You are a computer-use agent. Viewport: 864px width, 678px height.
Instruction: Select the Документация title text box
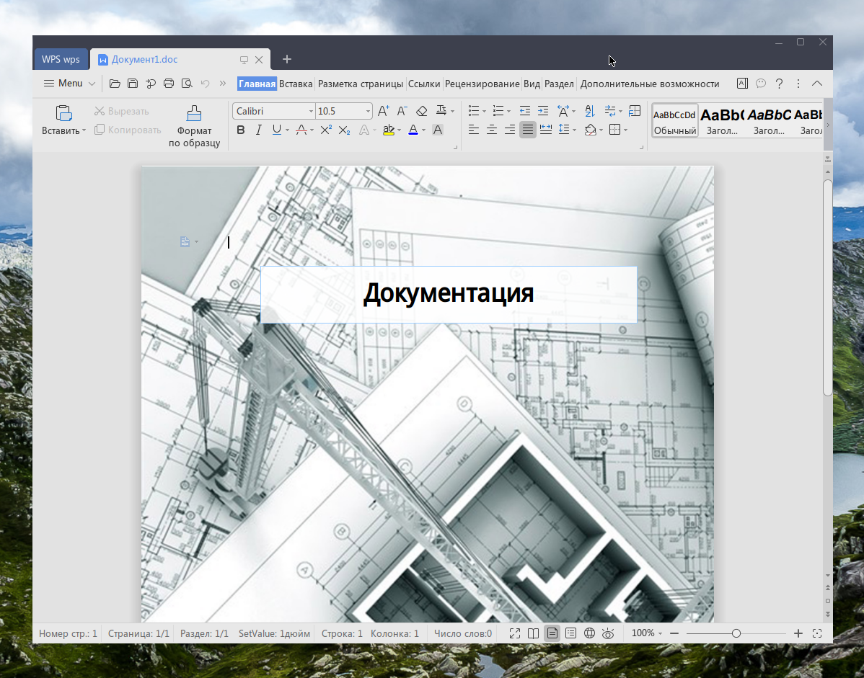pos(448,294)
